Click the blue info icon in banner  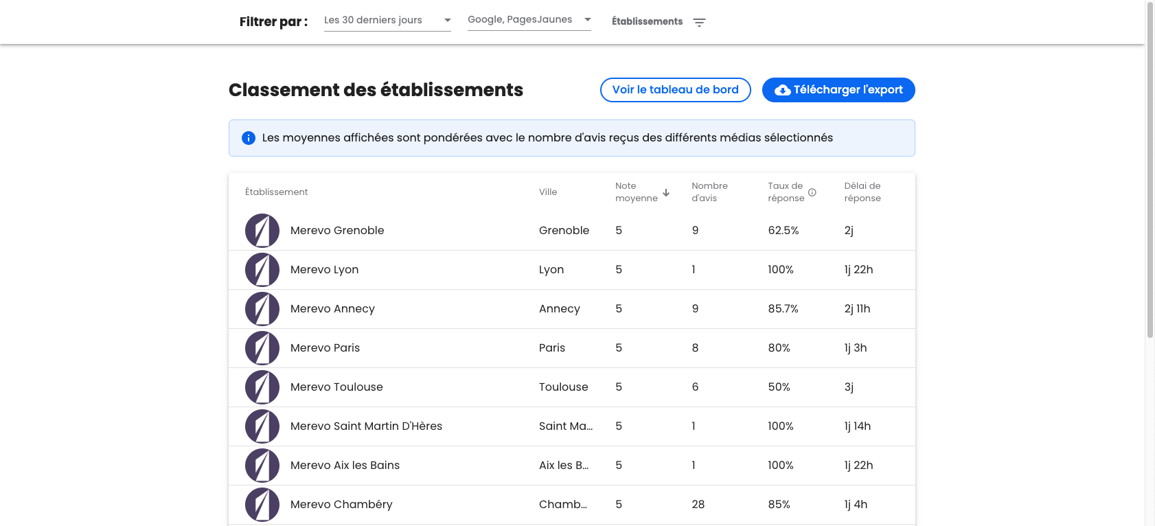click(249, 138)
